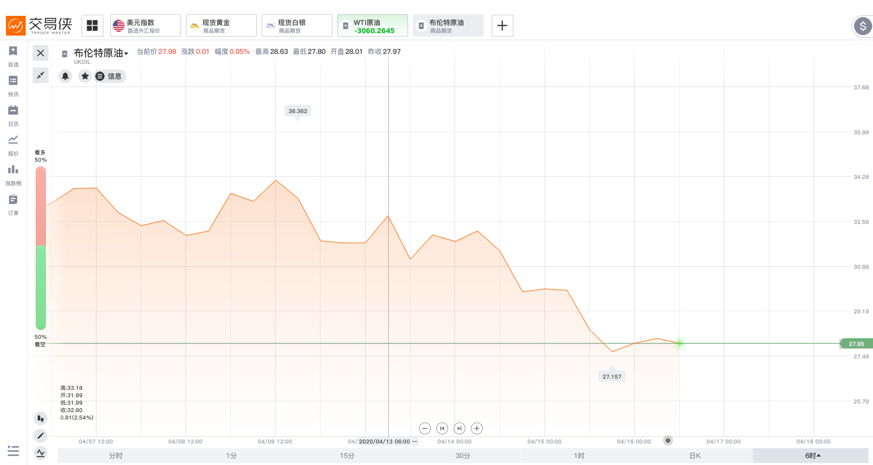Click the 信息 info button
873x465 pixels.
click(110, 76)
